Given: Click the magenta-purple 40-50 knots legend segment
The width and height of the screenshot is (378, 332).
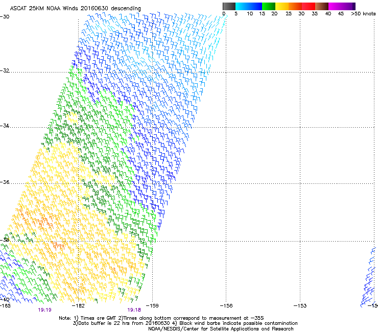Looking at the screenshot, I should click(x=342, y=6).
